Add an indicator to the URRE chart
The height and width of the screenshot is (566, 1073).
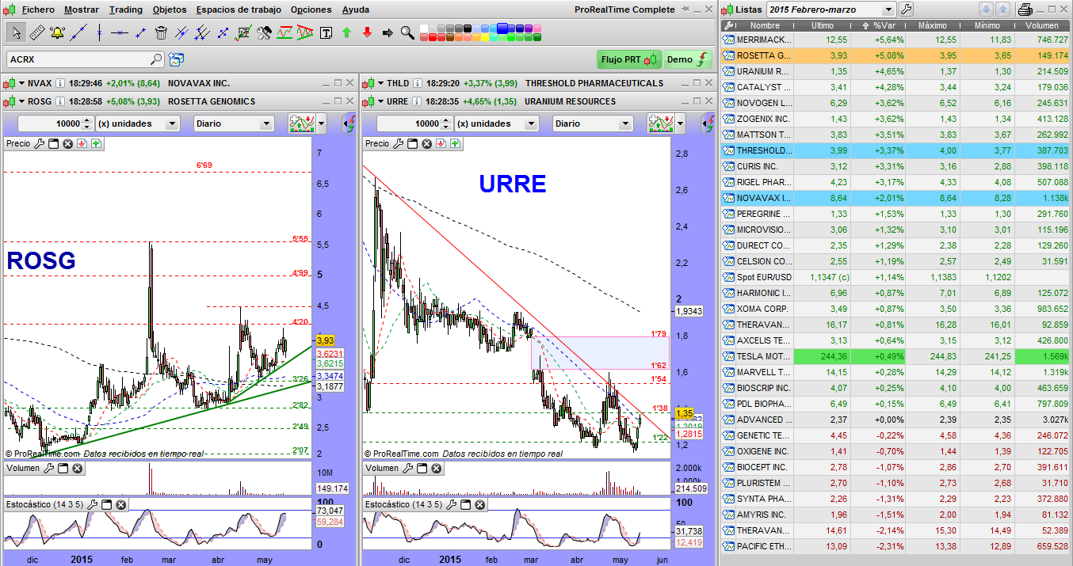pos(662,123)
